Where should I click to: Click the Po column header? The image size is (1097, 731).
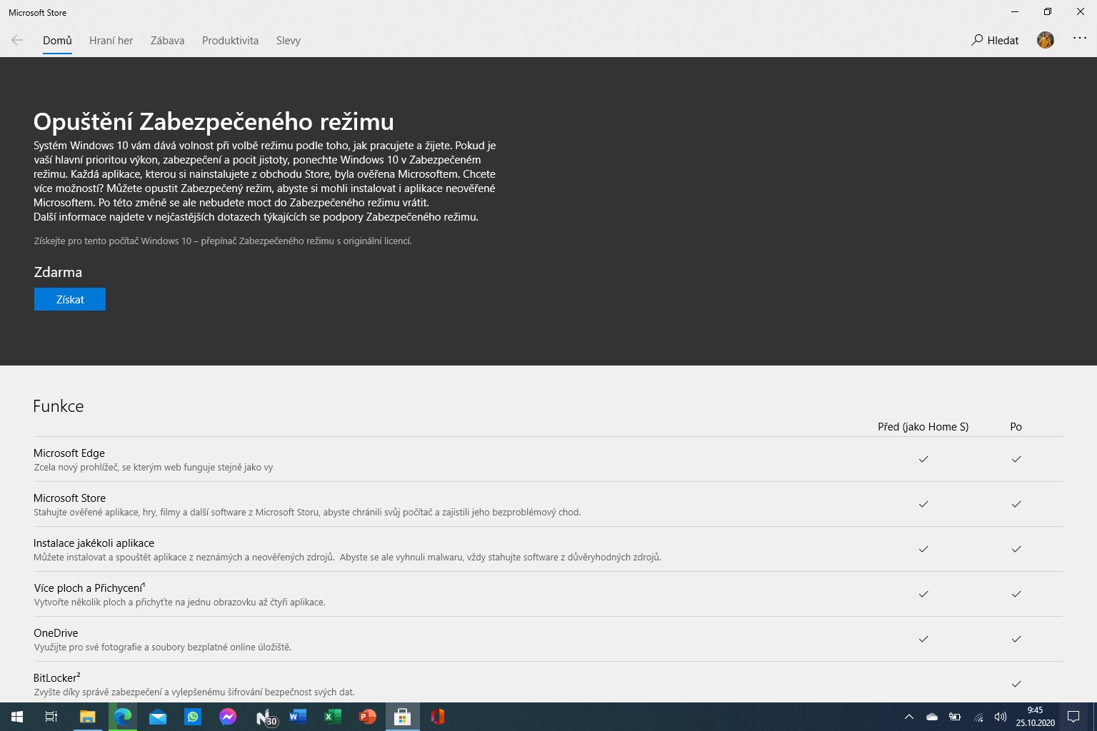pyautogui.click(x=1016, y=427)
